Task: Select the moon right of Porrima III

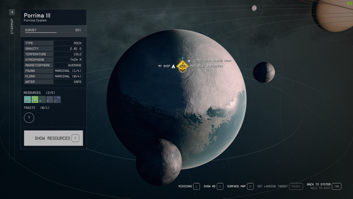Action: pos(264,72)
